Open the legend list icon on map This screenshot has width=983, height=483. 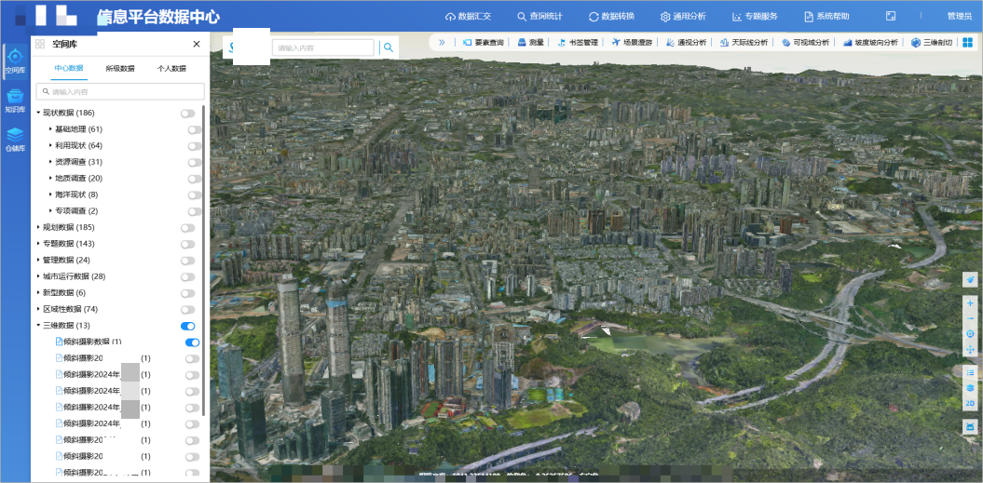(971, 372)
